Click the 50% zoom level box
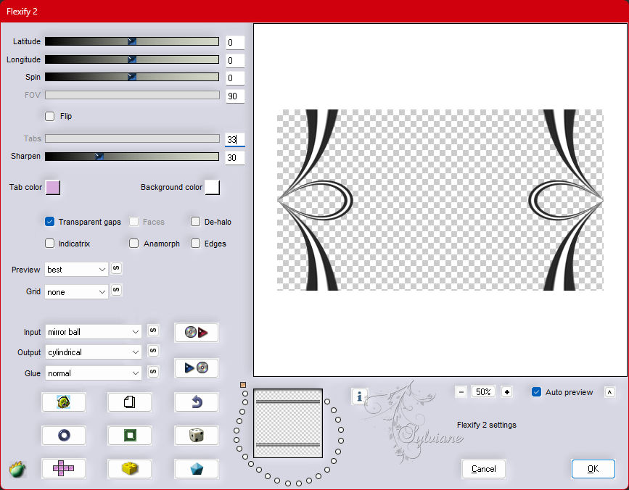629x490 pixels. point(483,392)
